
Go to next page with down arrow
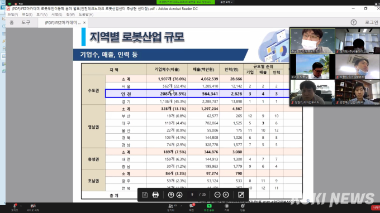179,195
